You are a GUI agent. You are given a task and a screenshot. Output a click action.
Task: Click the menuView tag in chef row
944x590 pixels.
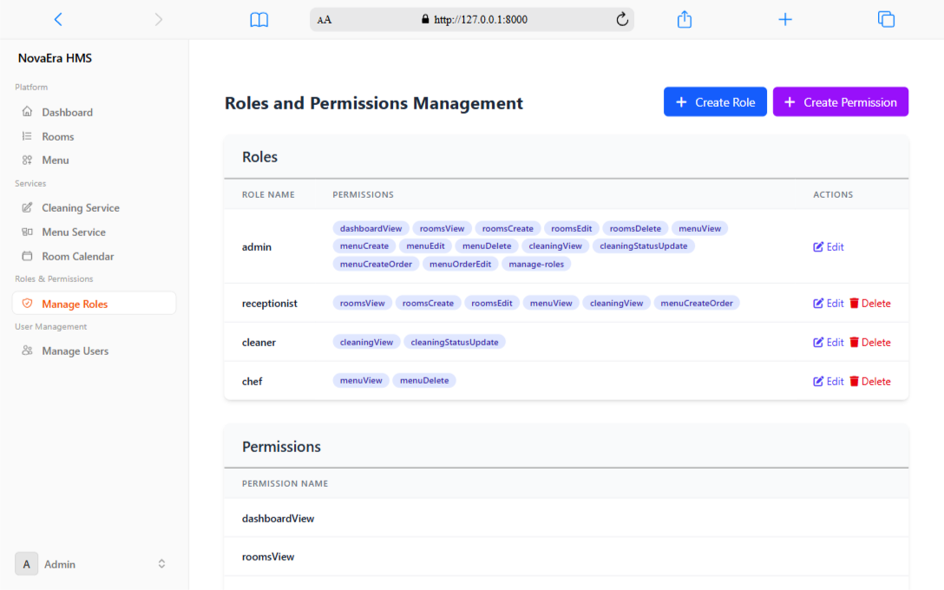361,381
